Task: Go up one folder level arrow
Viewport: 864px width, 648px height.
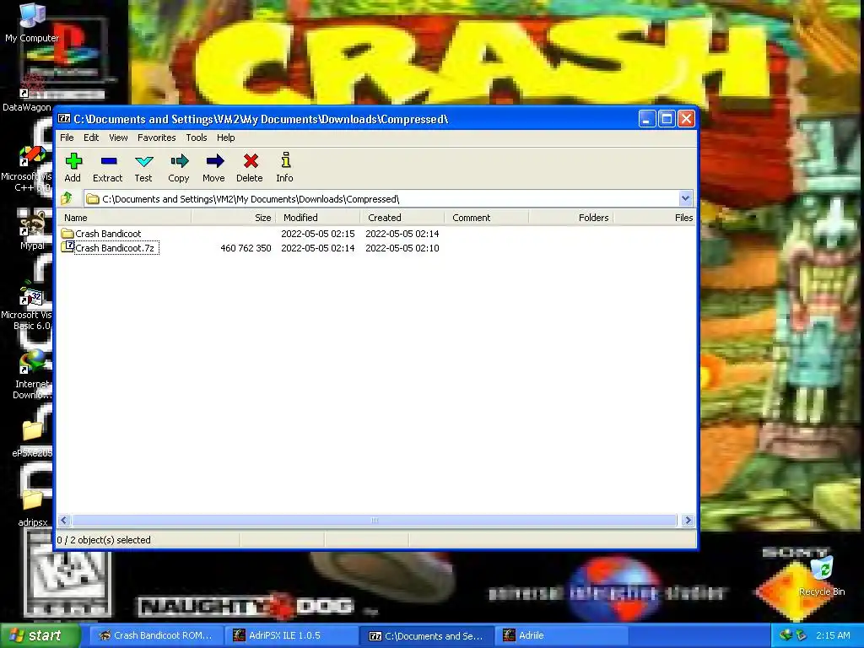Action: pos(67,197)
